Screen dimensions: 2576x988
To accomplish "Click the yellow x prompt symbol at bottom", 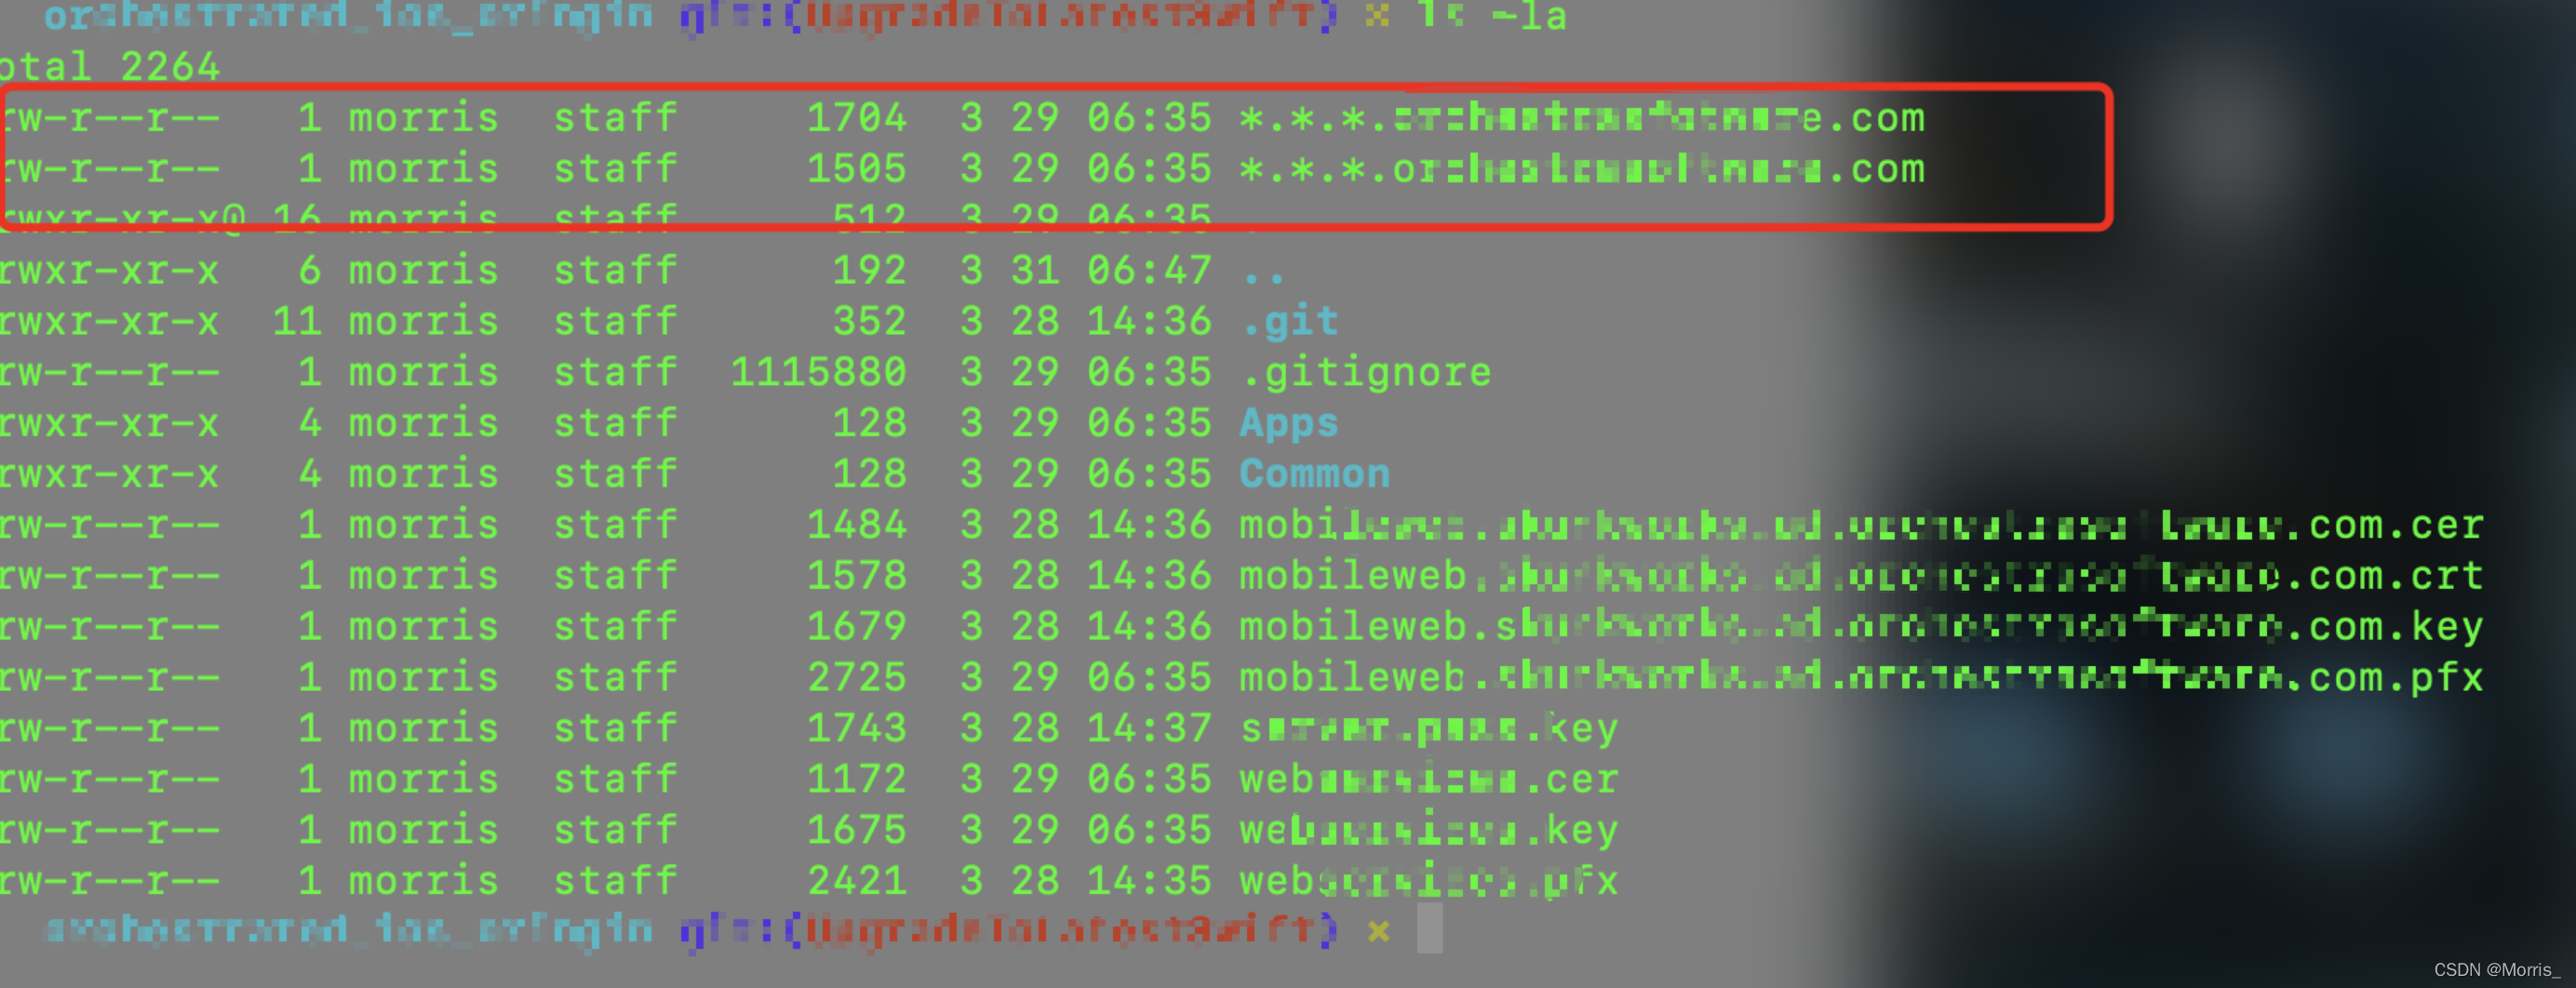I will (1379, 931).
